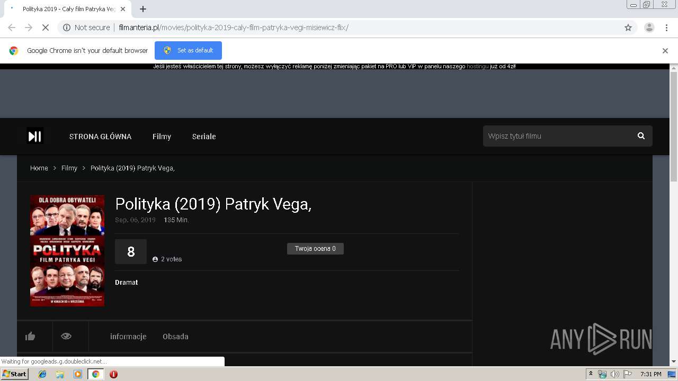
Task: Open media player from taskbar
Action: pyautogui.click(x=78, y=374)
